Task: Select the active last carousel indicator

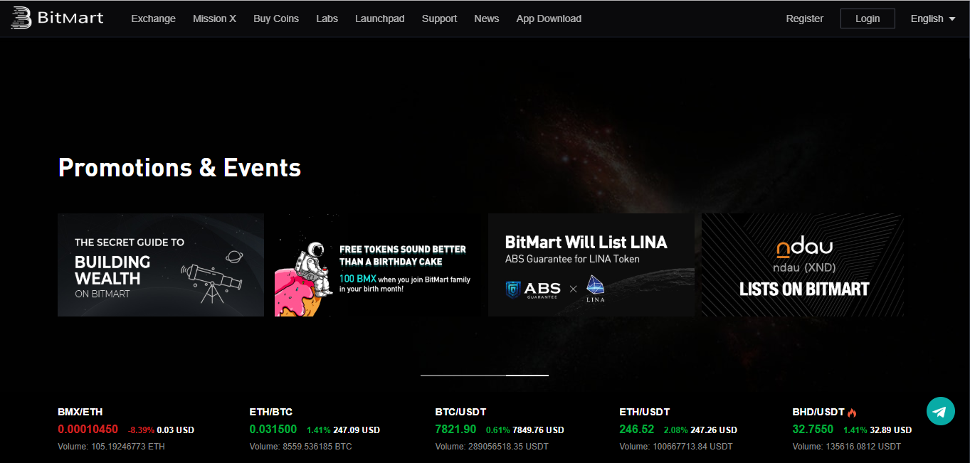Action: [527, 375]
